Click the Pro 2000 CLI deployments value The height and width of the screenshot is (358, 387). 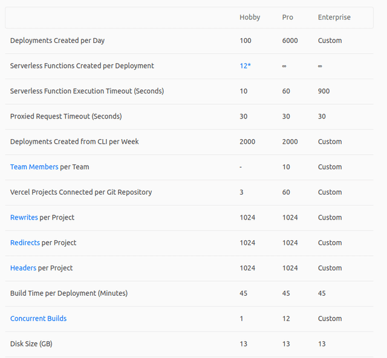point(290,142)
